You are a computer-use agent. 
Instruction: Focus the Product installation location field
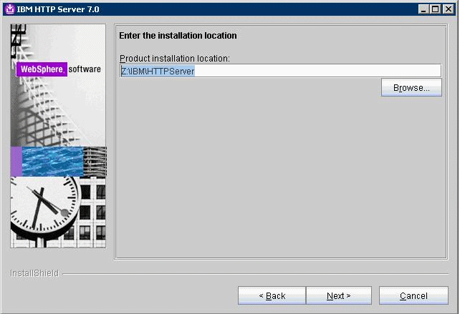point(280,71)
